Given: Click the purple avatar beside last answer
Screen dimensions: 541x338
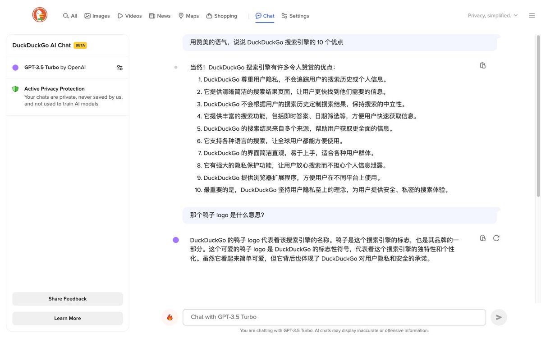Looking at the screenshot, I should [x=176, y=240].
